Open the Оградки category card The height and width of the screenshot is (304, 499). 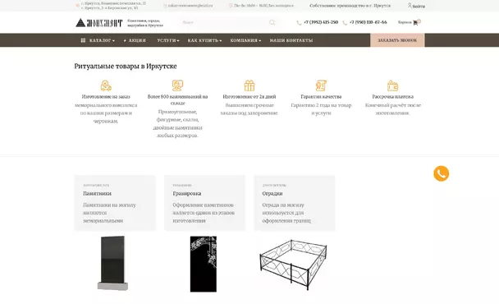[295, 203]
